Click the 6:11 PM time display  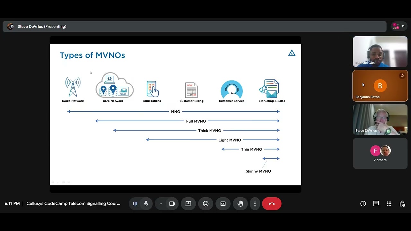click(12, 204)
